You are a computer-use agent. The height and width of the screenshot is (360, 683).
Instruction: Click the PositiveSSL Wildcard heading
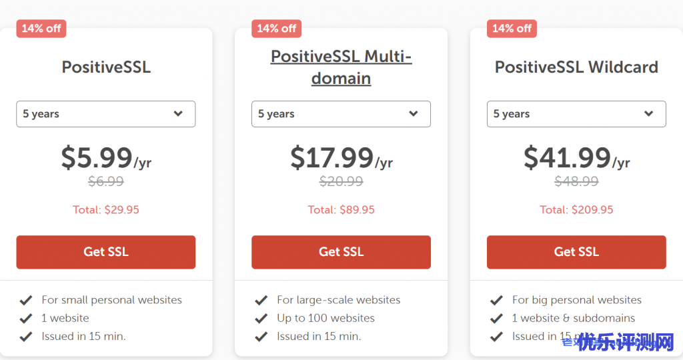pyautogui.click(x=576, y=67)
